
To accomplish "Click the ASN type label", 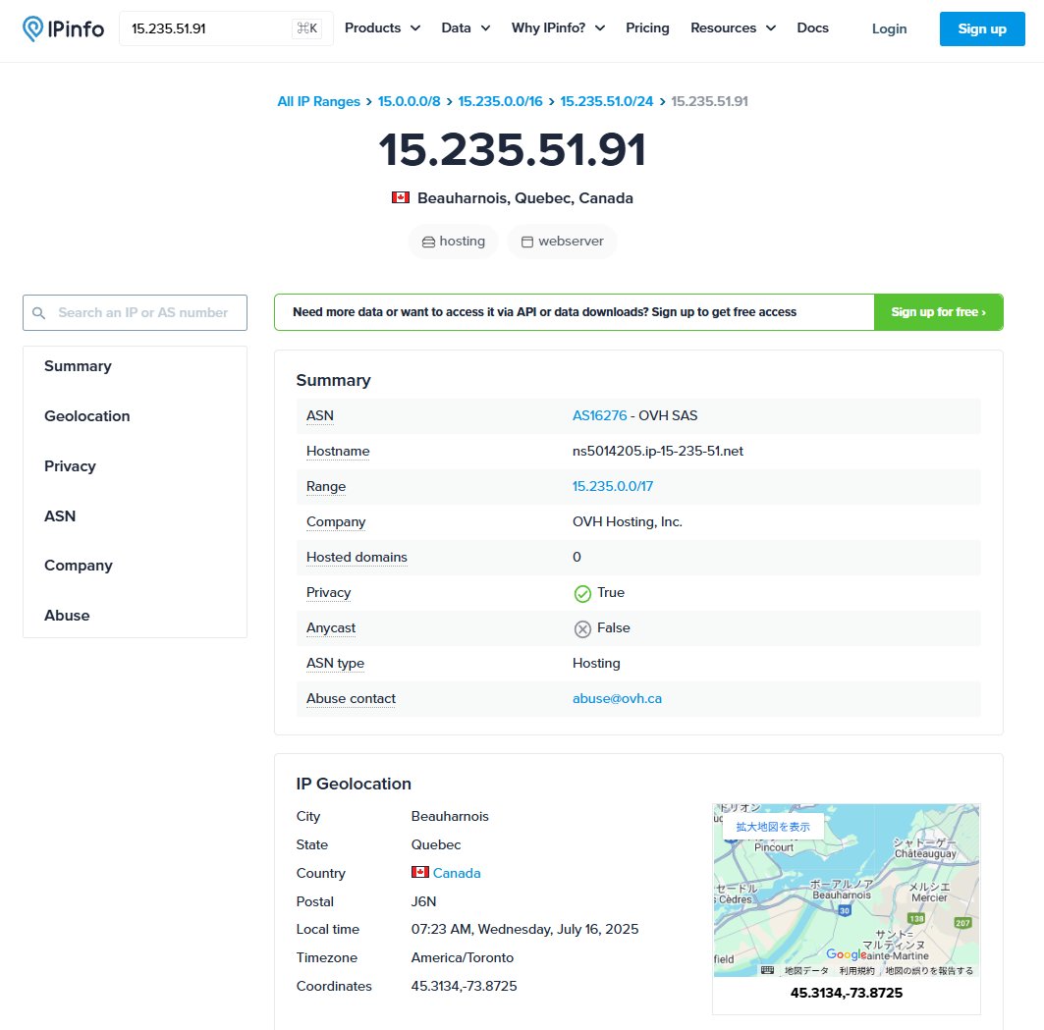I will click(335, 663).
